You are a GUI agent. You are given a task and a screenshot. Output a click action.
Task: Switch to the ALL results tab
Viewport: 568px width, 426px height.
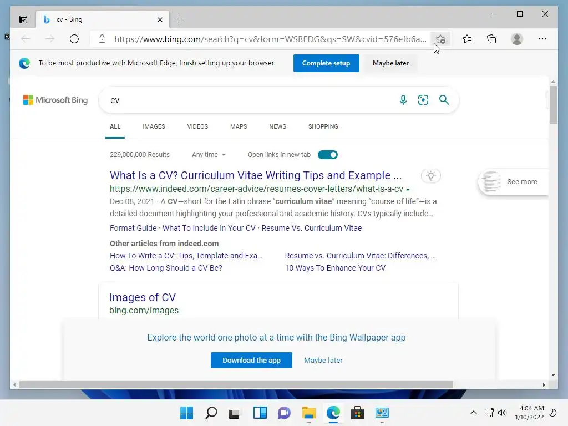pyautogui.click(x=115, y=126)
